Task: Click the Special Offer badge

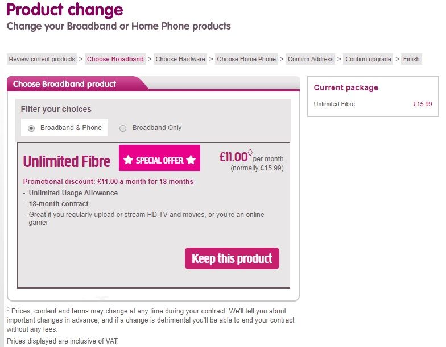Action: (x=159, y=160)
